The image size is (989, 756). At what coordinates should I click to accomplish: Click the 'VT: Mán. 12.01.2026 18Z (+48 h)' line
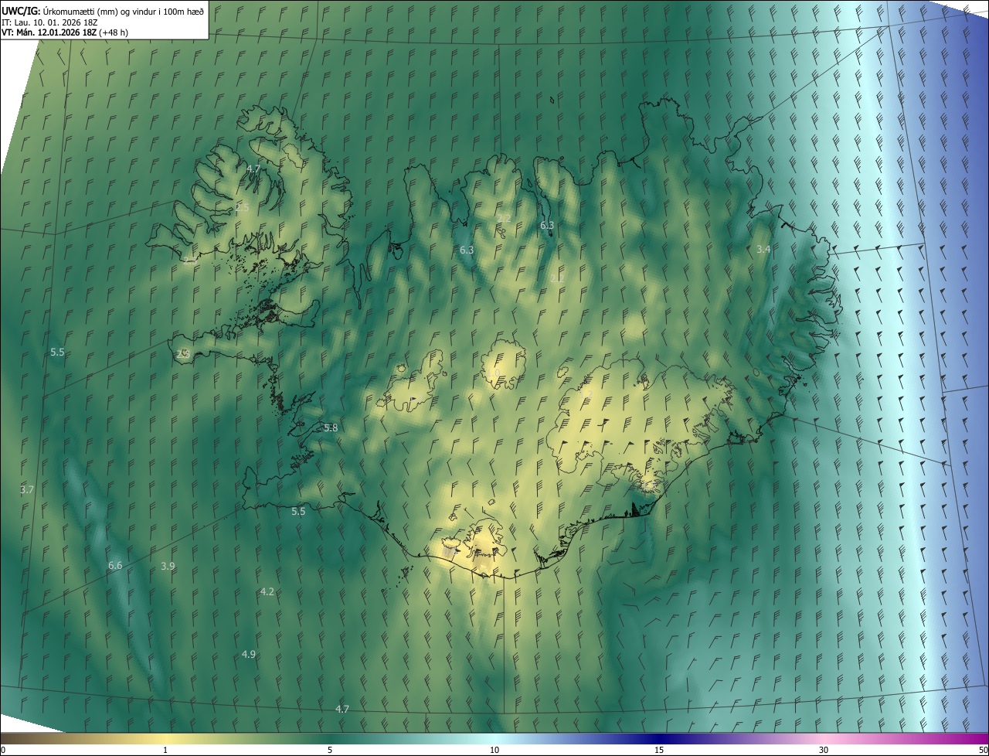(x=64, y=32)
